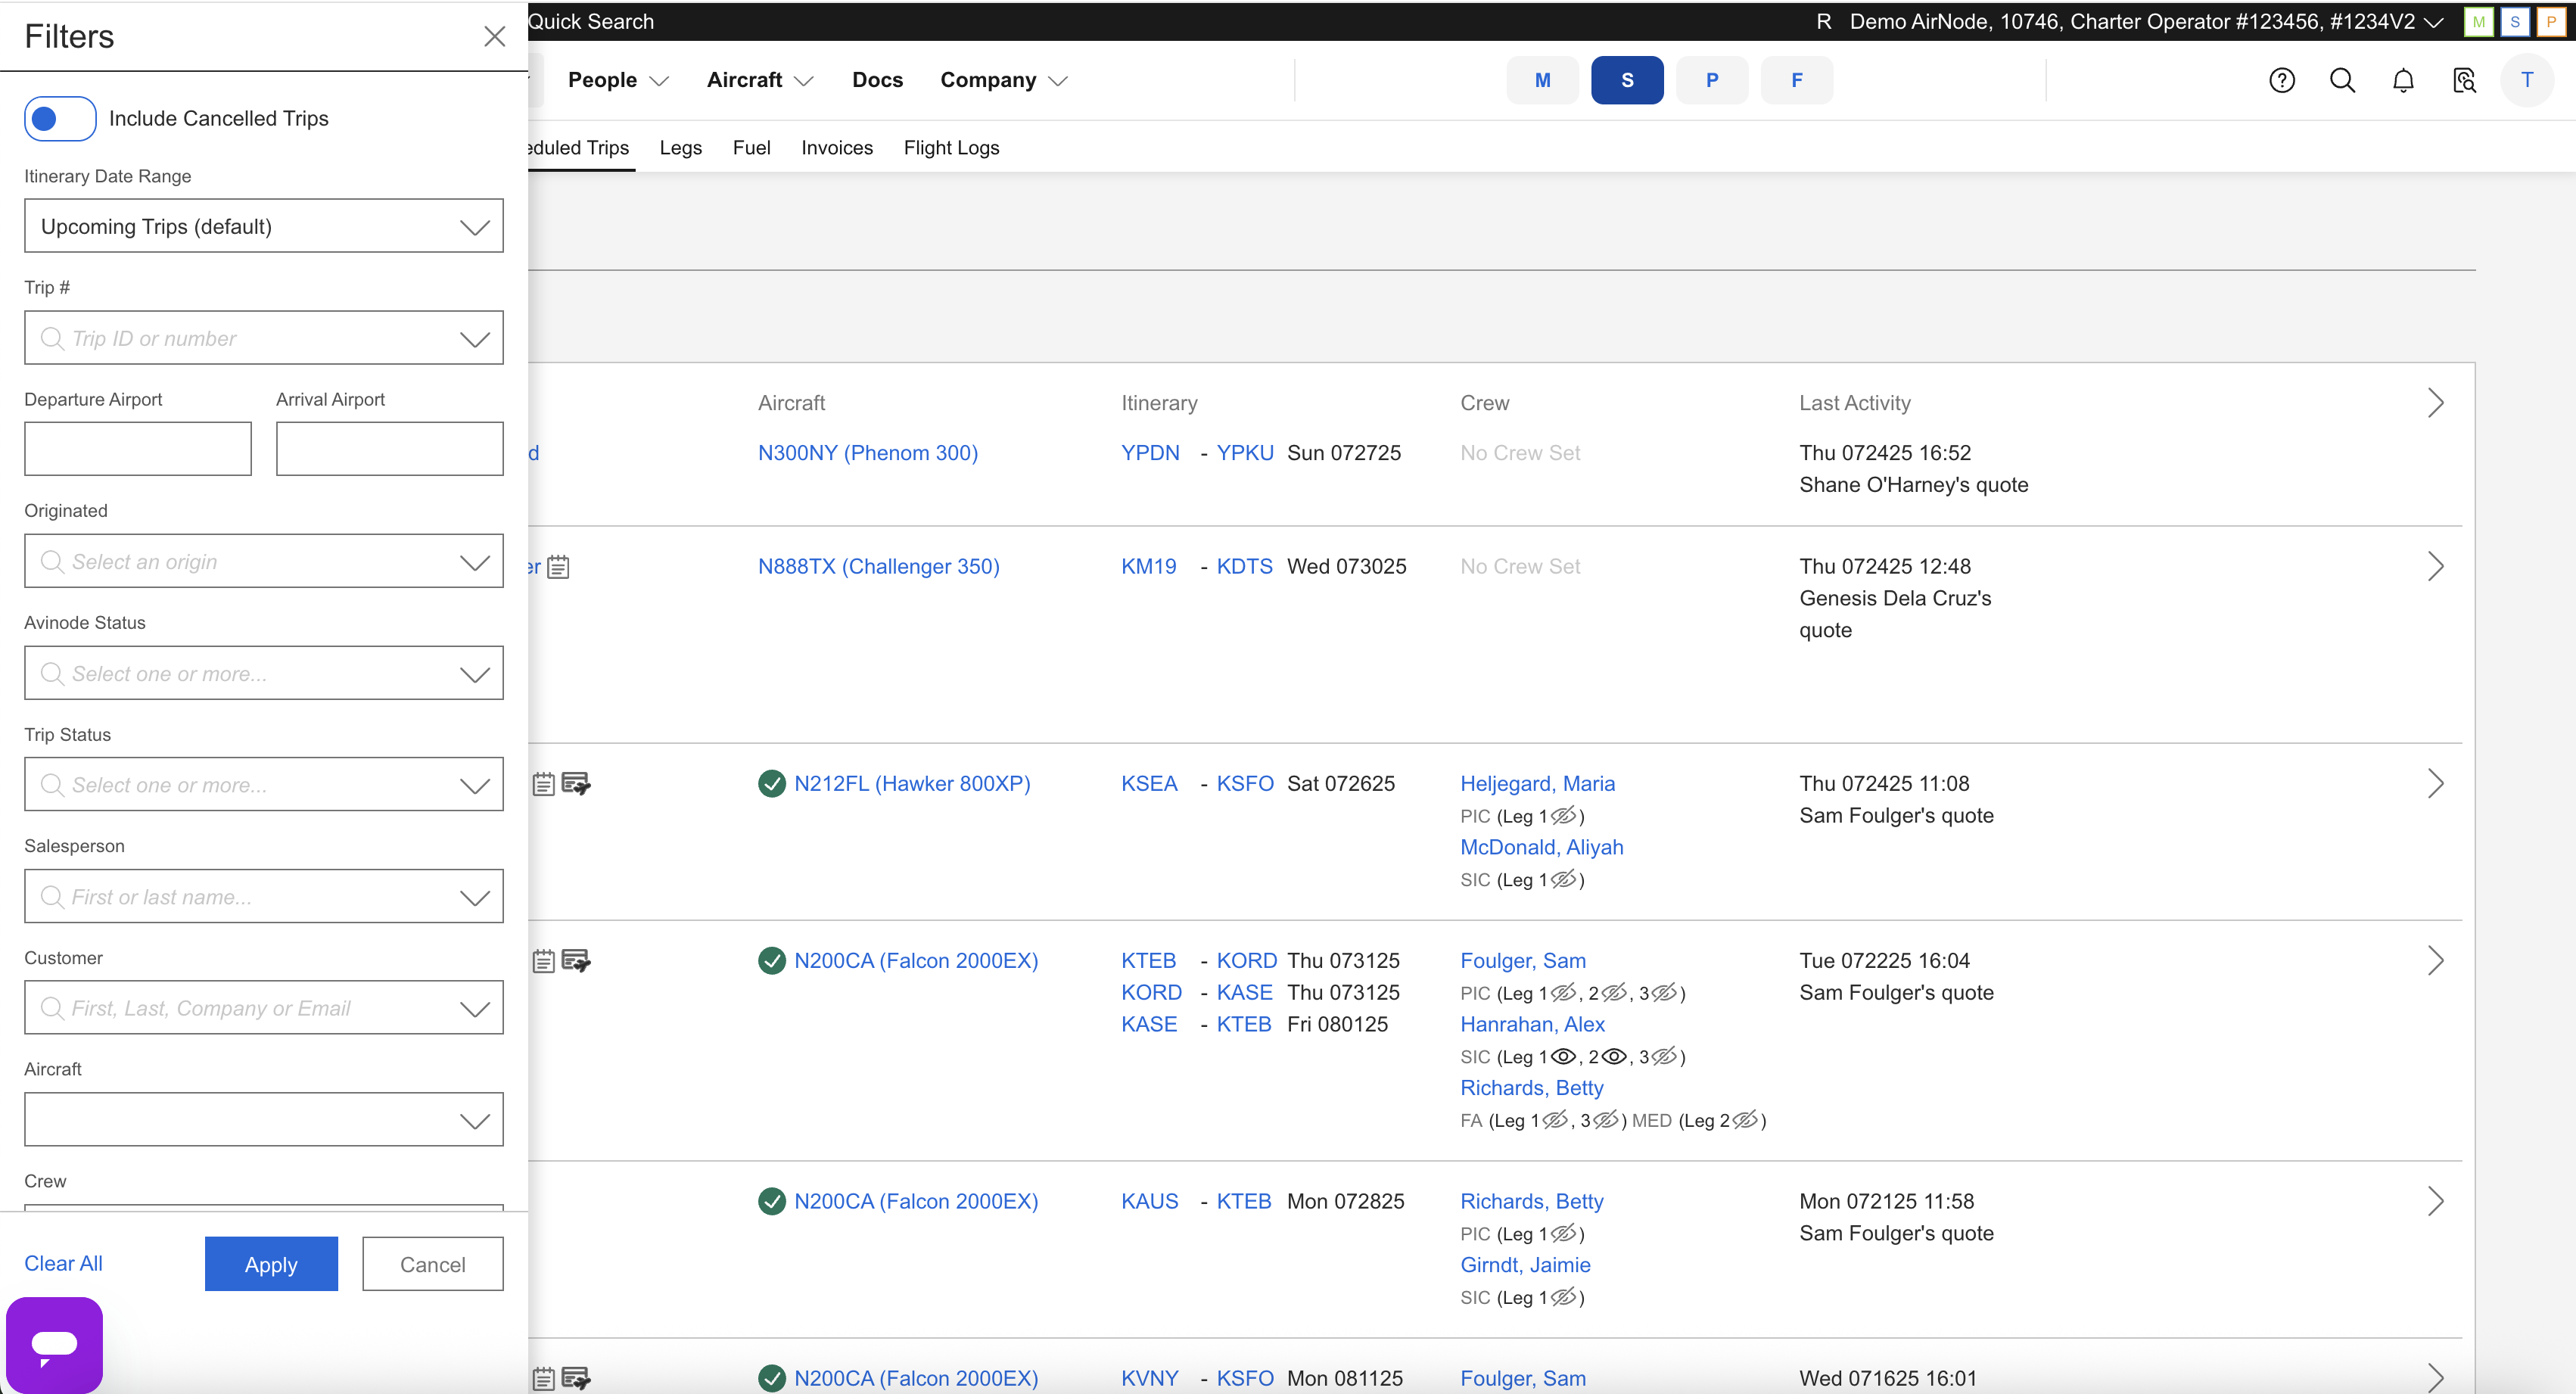Close the Filters panel with X
2576x1394 pixels.
(494, 36)
